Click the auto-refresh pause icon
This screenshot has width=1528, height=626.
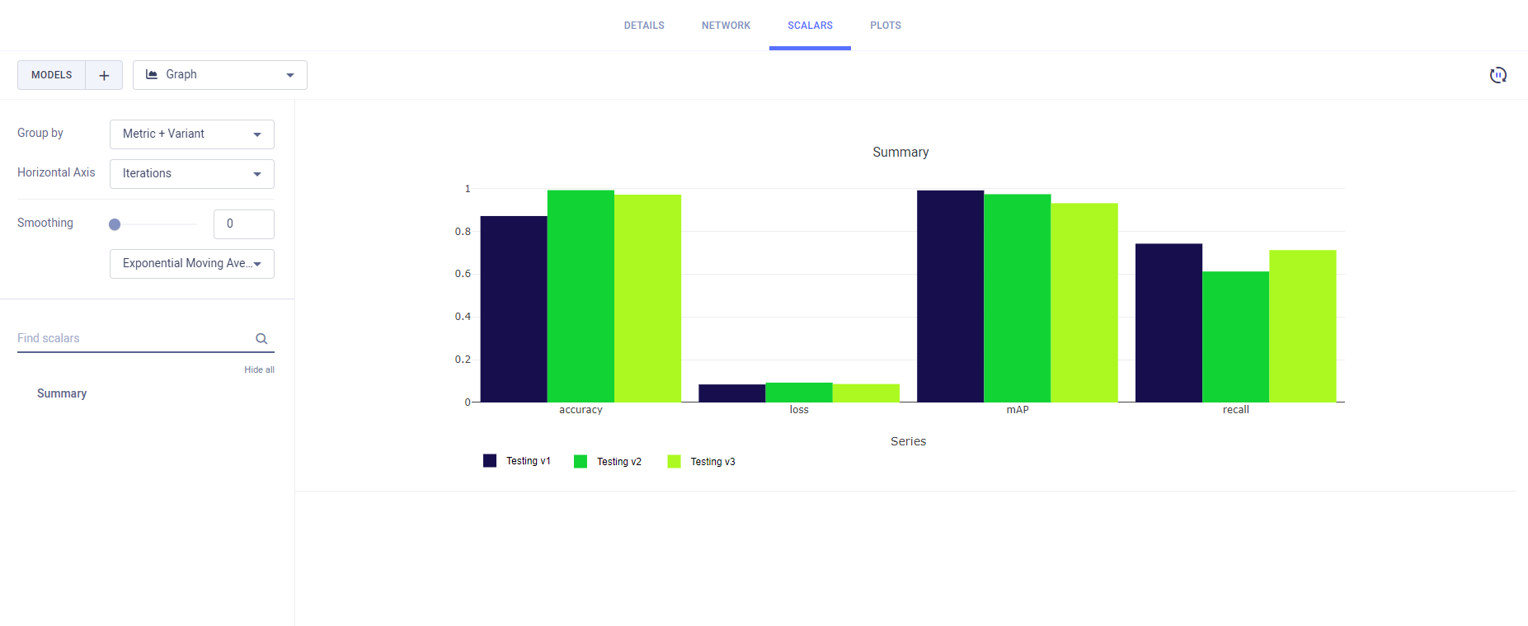(x=1497, y=75)
